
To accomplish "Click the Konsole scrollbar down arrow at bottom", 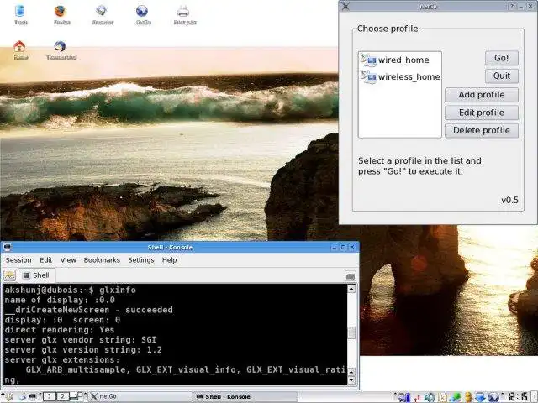I will click(x=351, y=380).
